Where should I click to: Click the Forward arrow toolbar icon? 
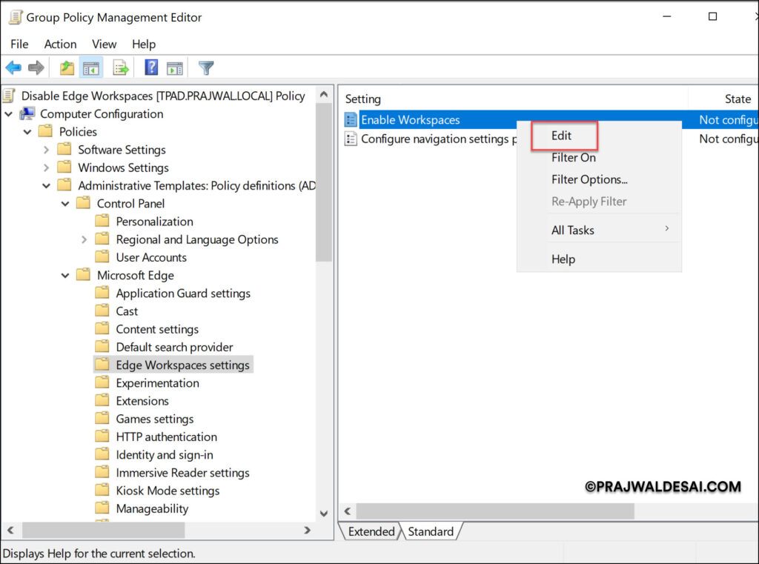[x=36, y=67]
